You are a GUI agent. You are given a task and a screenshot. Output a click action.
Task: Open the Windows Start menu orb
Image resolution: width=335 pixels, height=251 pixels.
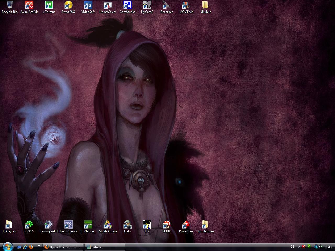[x=7, y=247]
